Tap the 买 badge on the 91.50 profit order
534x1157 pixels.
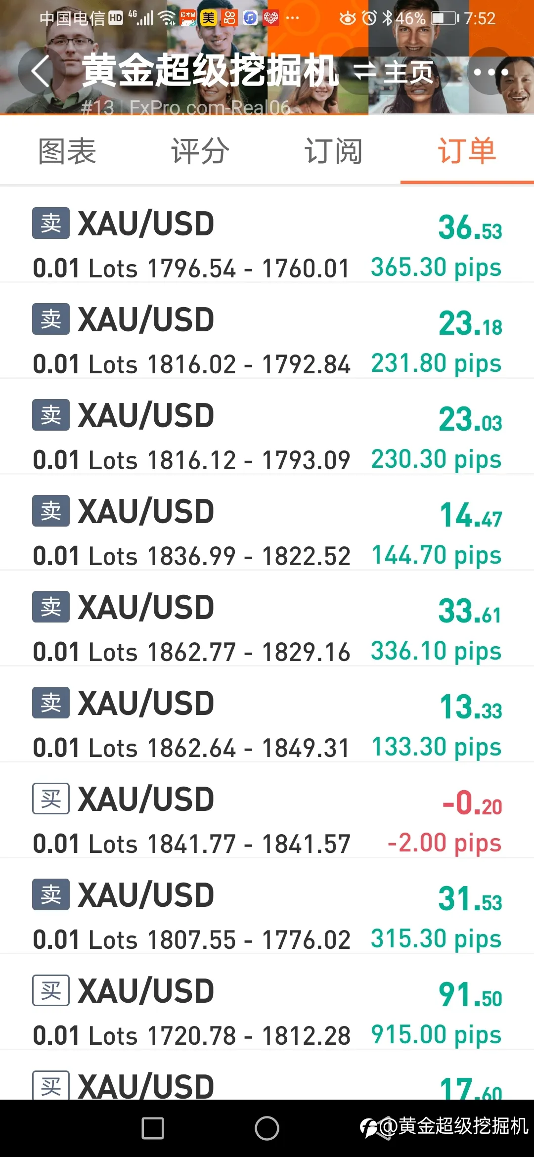(x=51, y=990)
